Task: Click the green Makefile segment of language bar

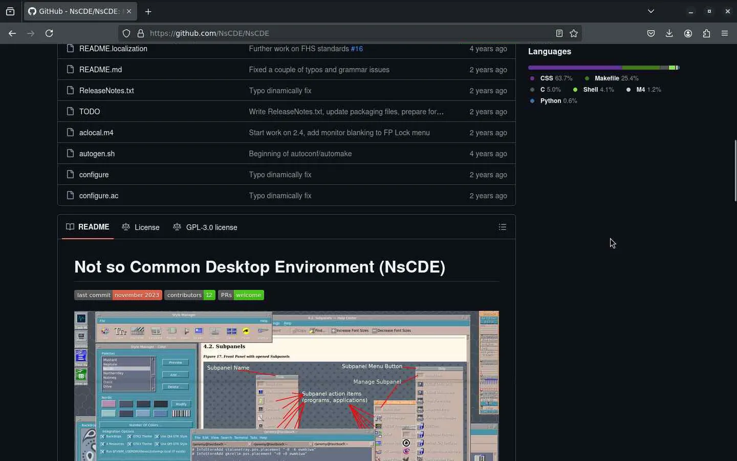Action: tap(641, 68)
